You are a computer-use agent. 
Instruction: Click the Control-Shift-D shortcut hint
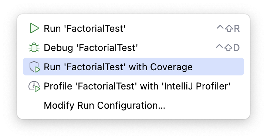(x=228, y=48)
